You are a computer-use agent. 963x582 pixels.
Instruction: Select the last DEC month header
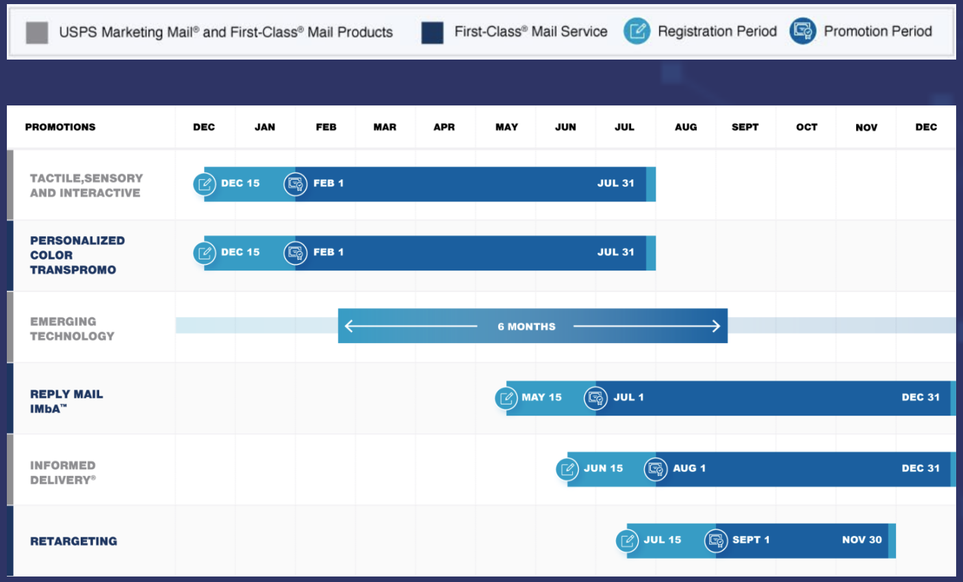click(x=926, y=127)
